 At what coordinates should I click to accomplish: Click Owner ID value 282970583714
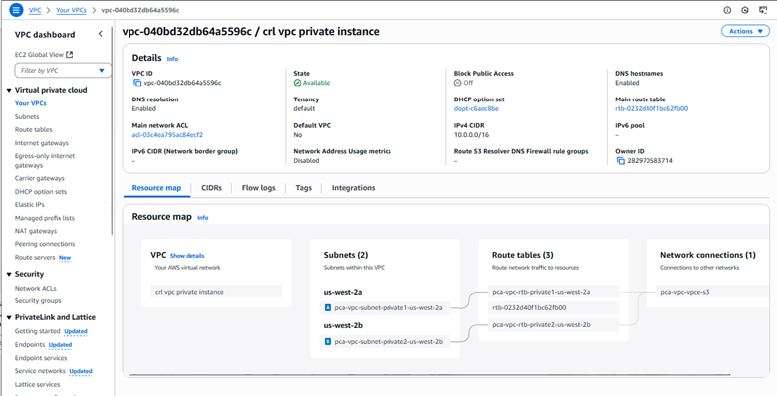pos(649,161)
